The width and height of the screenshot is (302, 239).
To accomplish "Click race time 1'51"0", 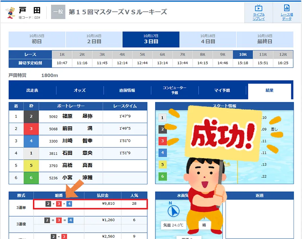I will (x=125, y=141).
